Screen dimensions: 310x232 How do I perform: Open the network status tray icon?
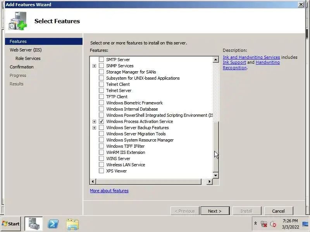click(x=264, y=224)
